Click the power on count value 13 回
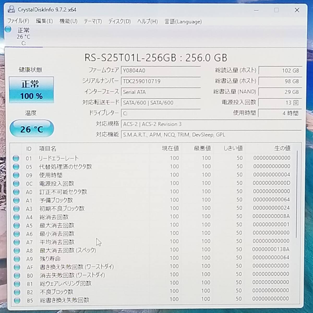The width and height of the screenshot is (313, 313). pos(280,103)
